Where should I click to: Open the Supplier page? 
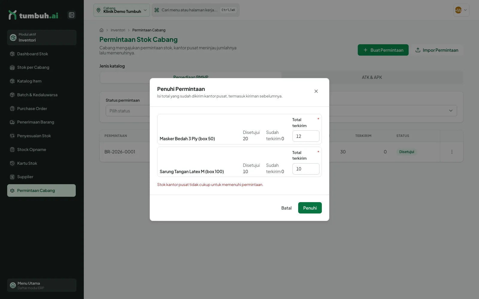(x=41, y=177)
